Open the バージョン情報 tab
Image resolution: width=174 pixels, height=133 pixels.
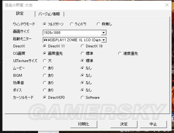click(x=49, y=14)
